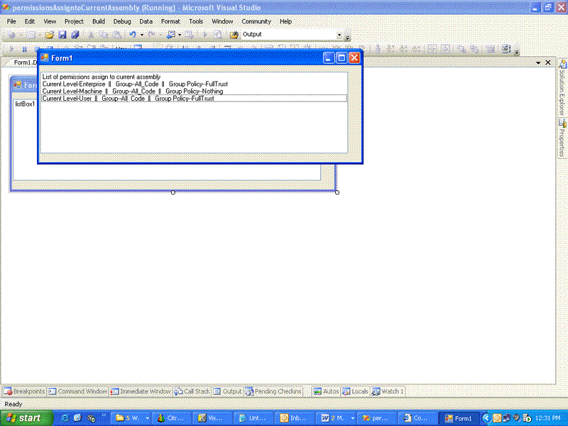The image size is (568, 426).
Task: Open the Debug menu
Action: coord(121,21)
